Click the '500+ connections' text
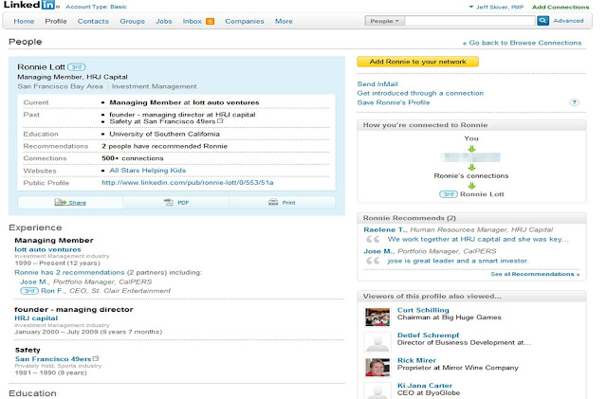This screenshot has height=399, width=607. tap(133, 158)
